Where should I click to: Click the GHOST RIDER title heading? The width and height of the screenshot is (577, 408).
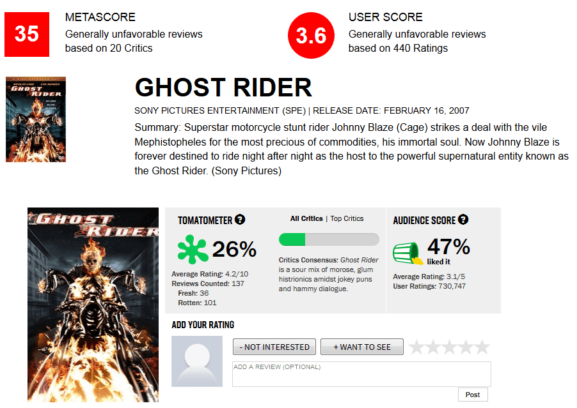tap(223, 87)
